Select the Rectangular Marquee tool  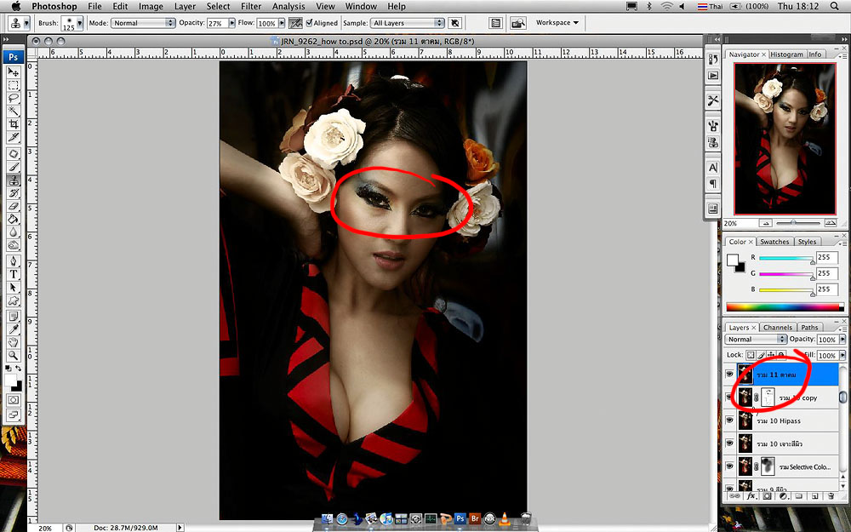pos(13,85)
